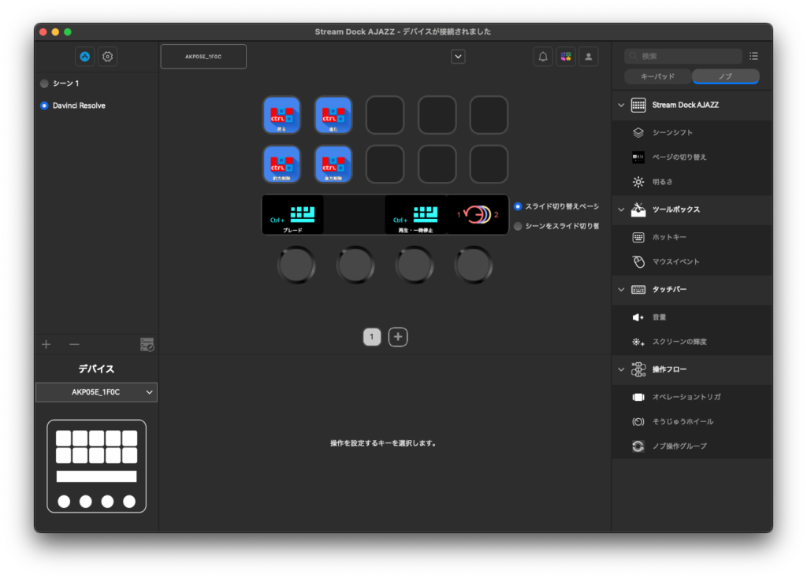807x578 pixels.
Task: Select the 戻る (back) key icon
Action: pos(281,115)
